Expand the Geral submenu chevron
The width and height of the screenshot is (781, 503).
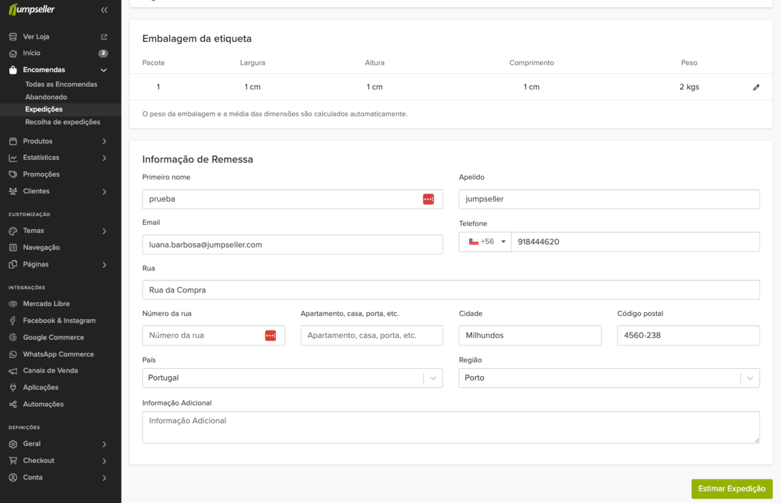(105, 444)
